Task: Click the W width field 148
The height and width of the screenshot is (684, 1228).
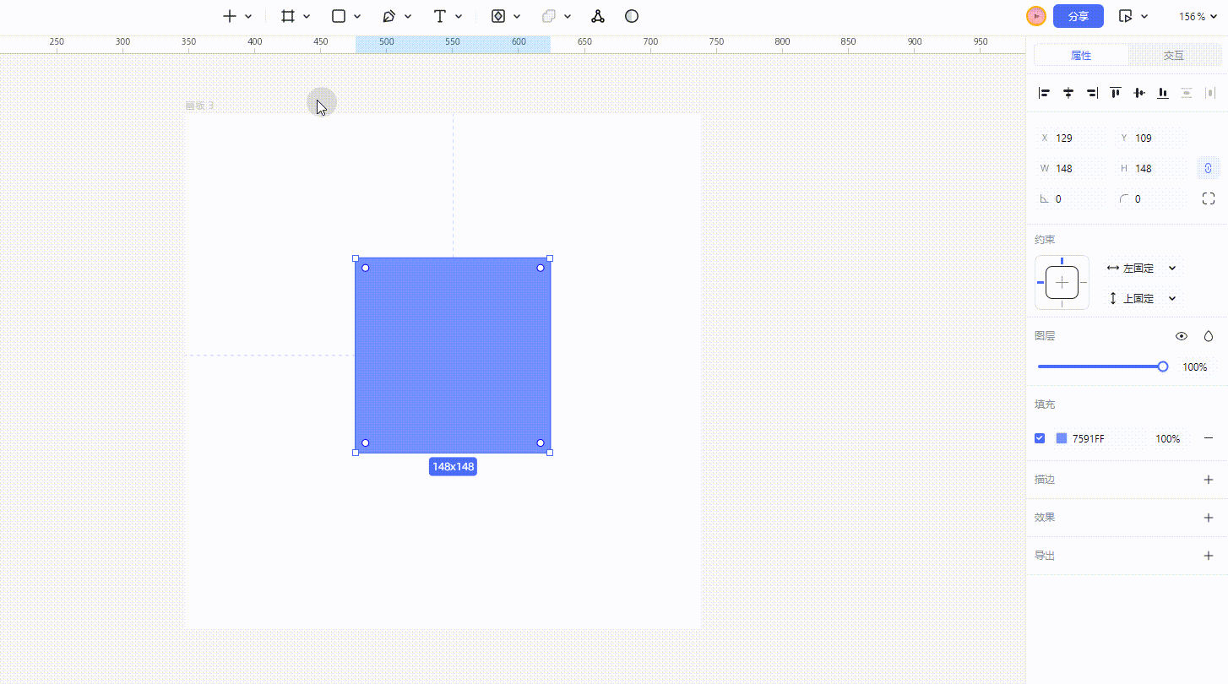Action: pyautogui.click(x=1071, y=168)
